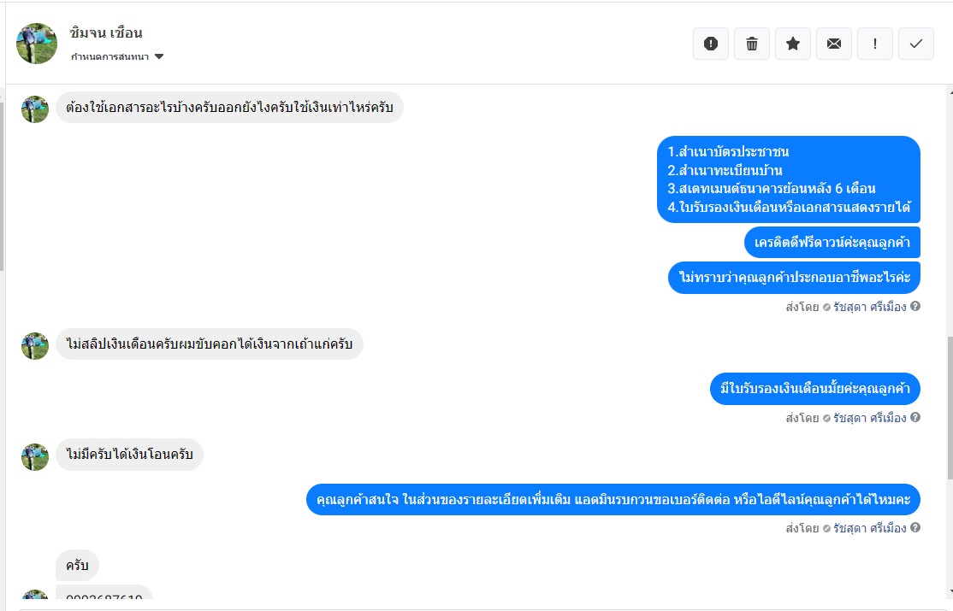Click the exclamation mark priority icon
This screenshot has width=953, height=611.
(x=875, y=44)
